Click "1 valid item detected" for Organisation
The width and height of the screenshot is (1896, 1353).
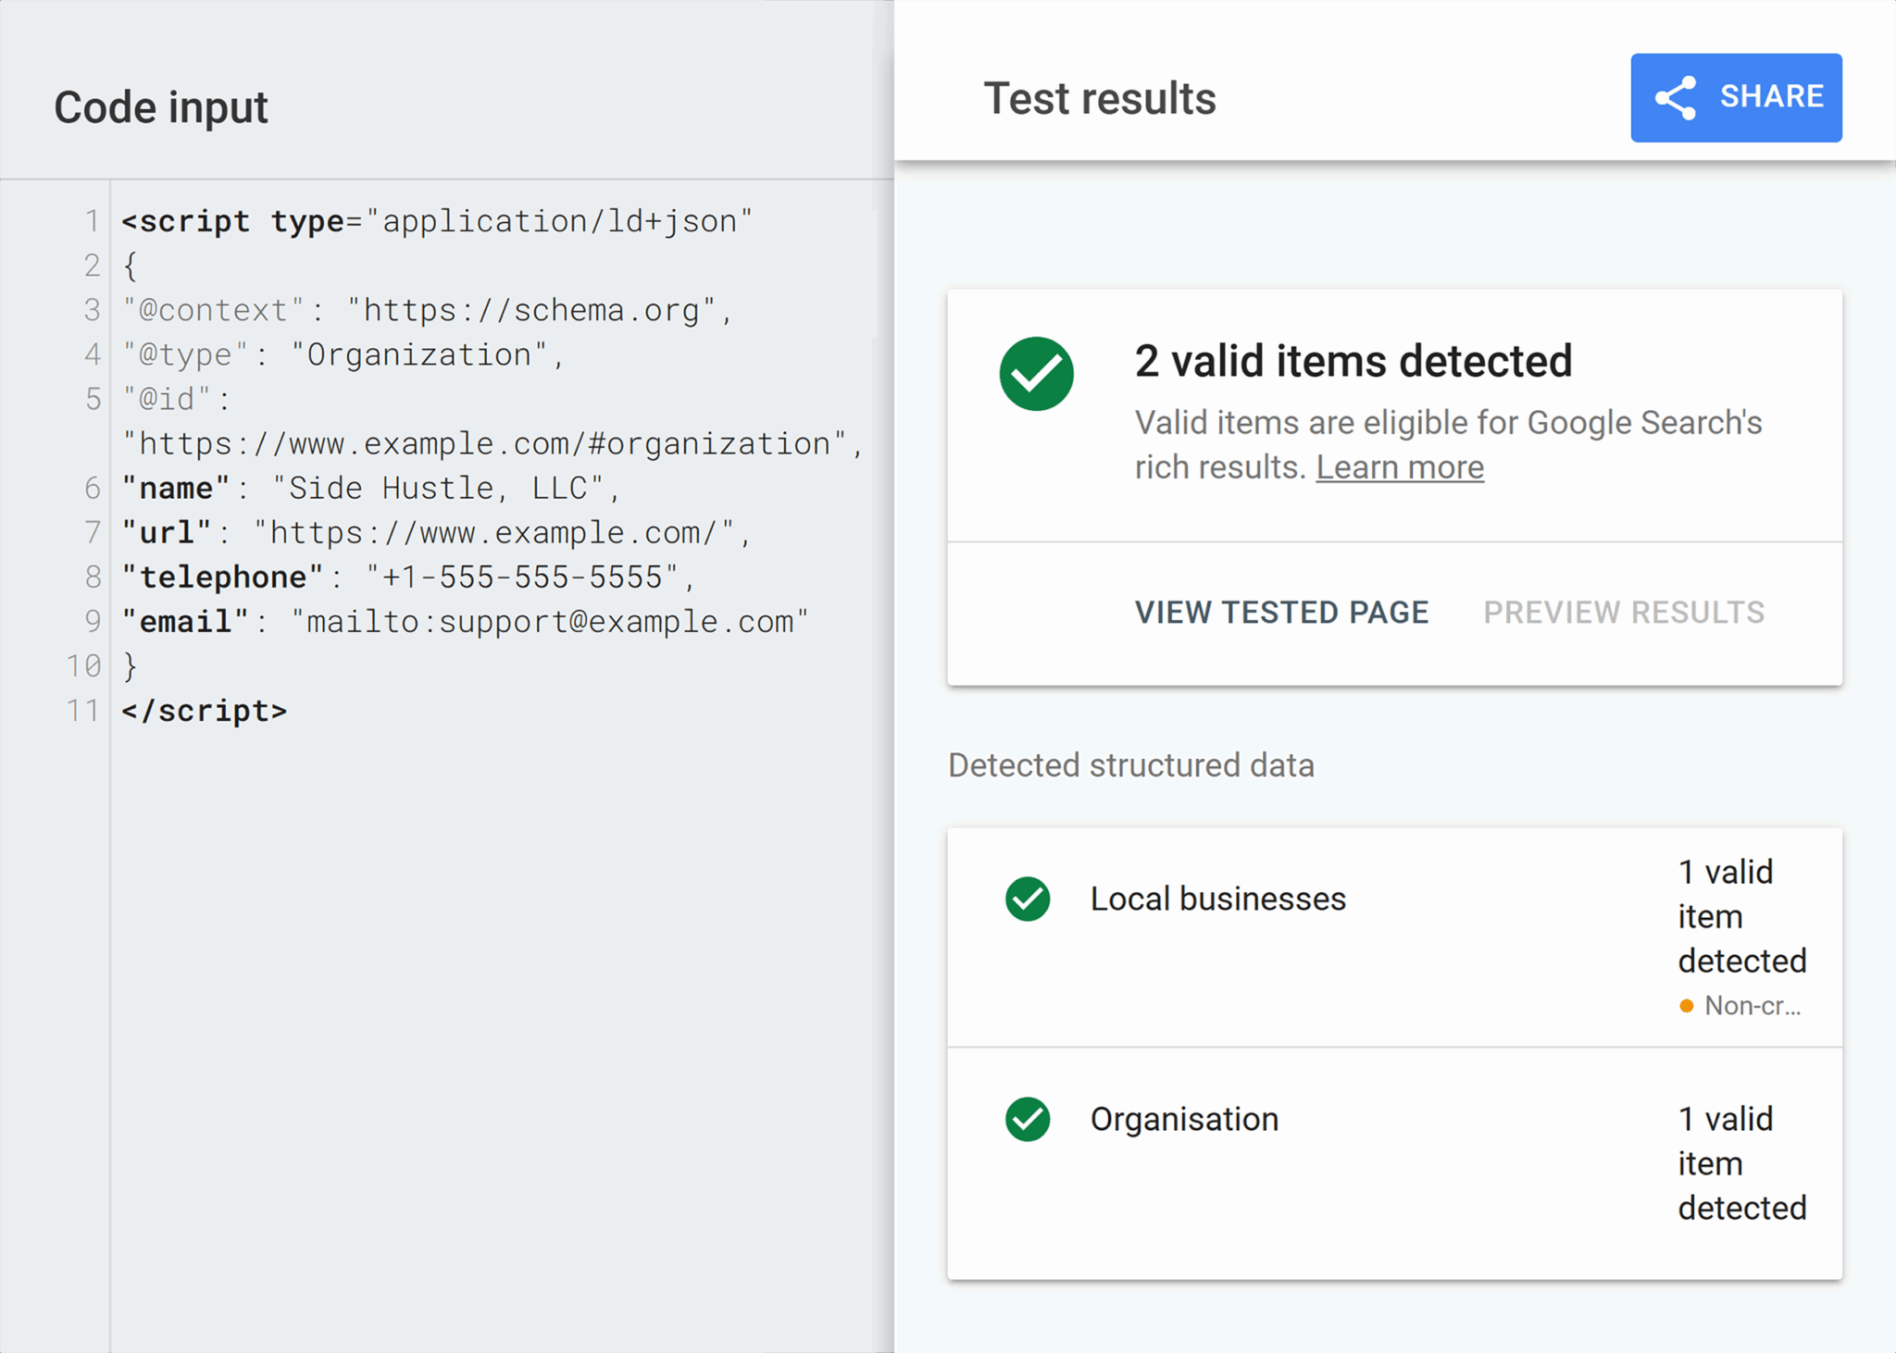(1742, 1163)
